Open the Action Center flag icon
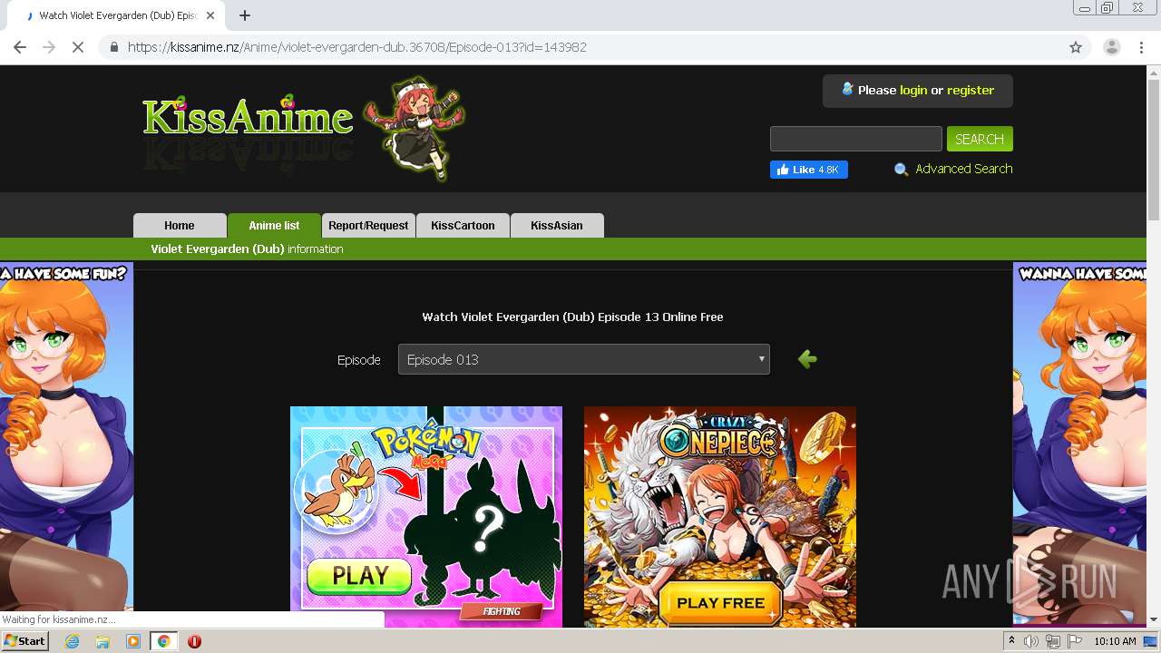 click(1073, 641)
